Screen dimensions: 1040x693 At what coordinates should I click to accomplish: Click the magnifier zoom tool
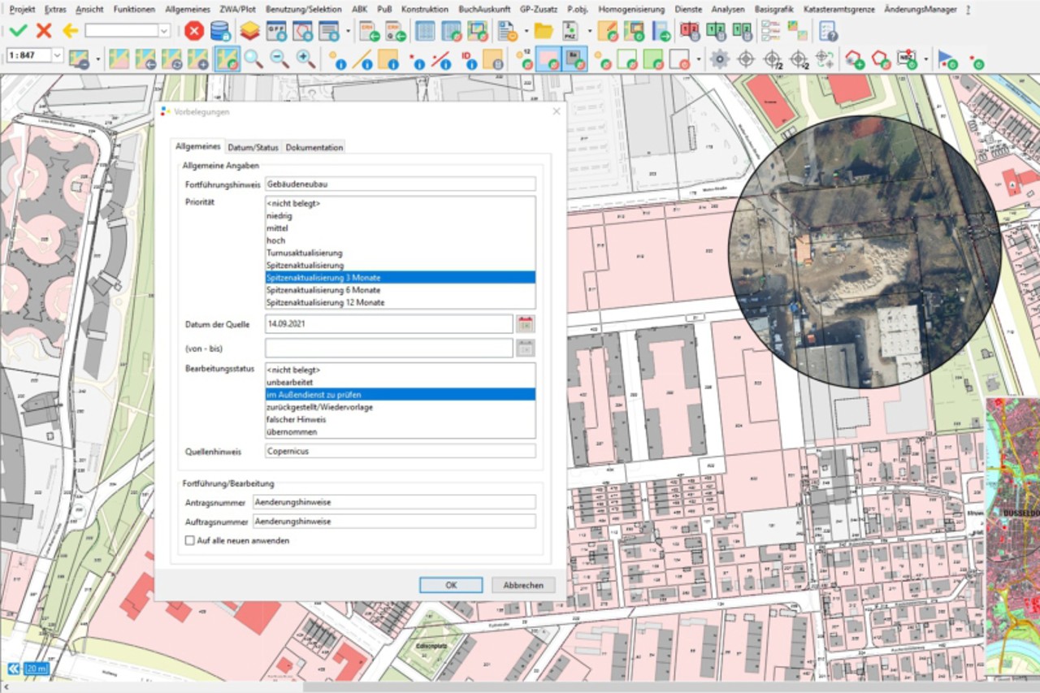(253, 58)
